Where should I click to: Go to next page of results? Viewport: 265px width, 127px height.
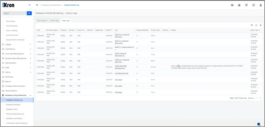point(261,98)
